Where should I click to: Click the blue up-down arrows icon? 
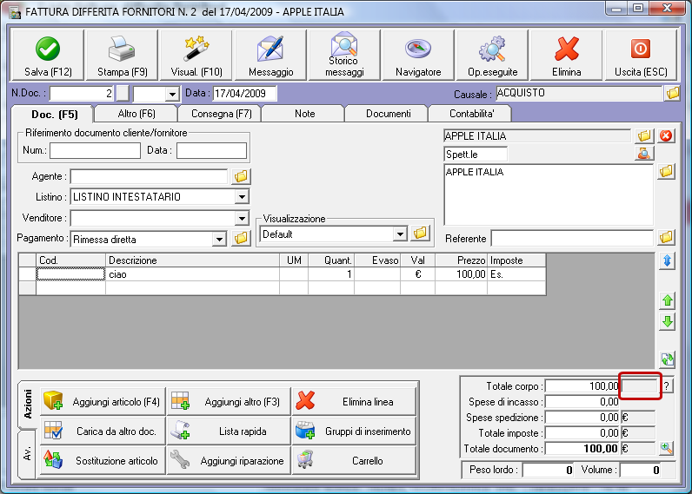(x=668, y=260)
